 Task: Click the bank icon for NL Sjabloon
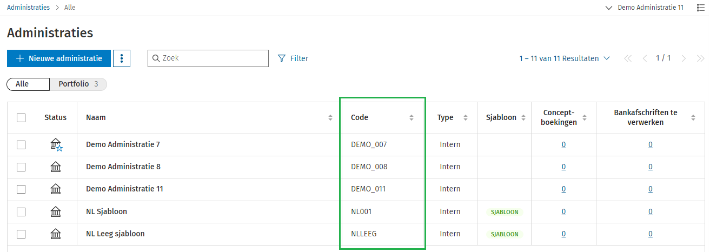tap(55, 212)
